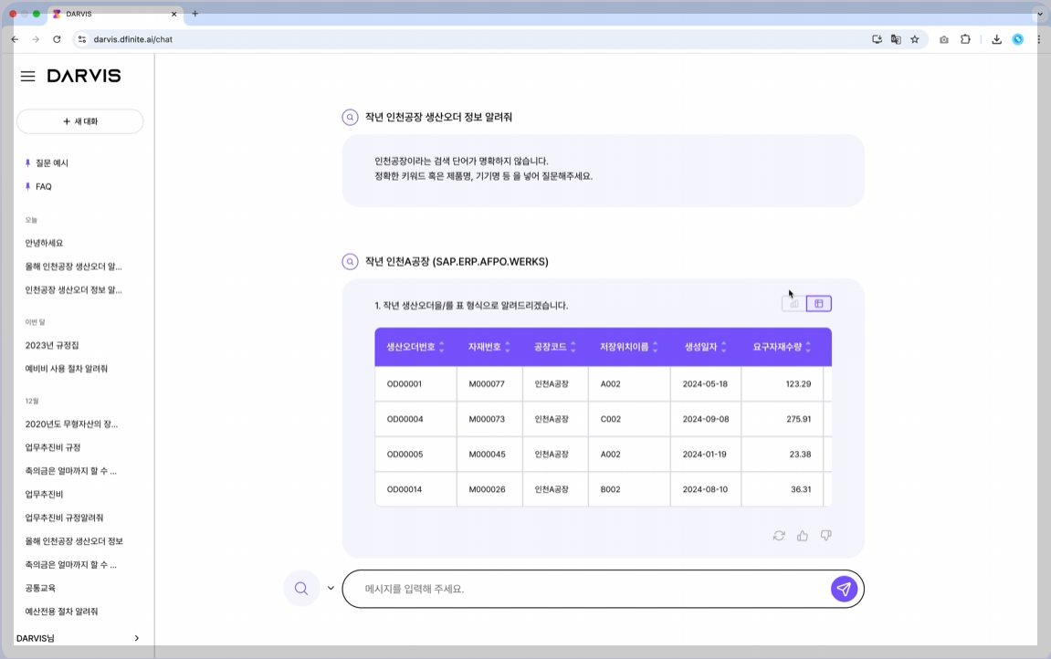Go forward in browser history
Image resolution: width=1051 pixels, height=659 pixels.
point(36,39)
